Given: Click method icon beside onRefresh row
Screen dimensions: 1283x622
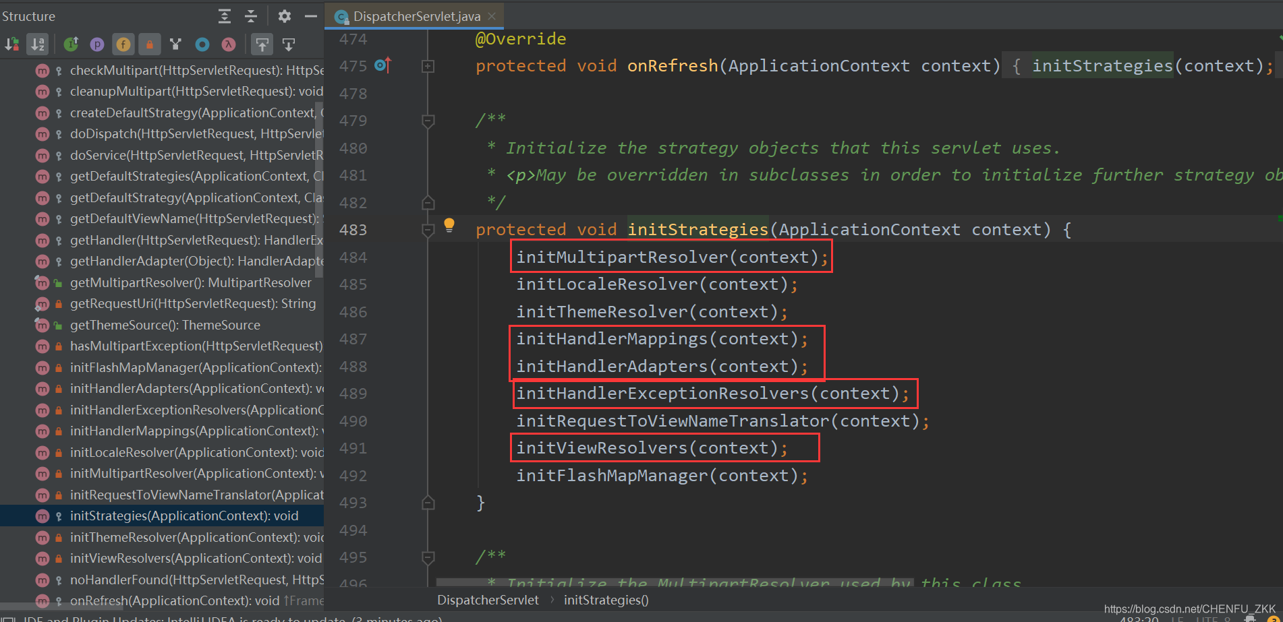Looking at the screenshot, I should [42, 600].
